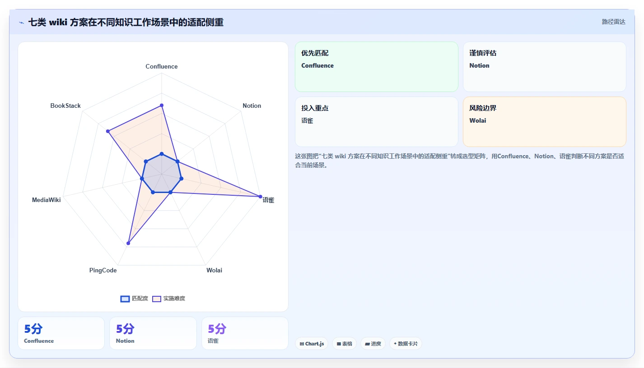Click the description paragraph starting 这张图把
The height and width of the screenshot is (368, 644).
tap(460, 161)
